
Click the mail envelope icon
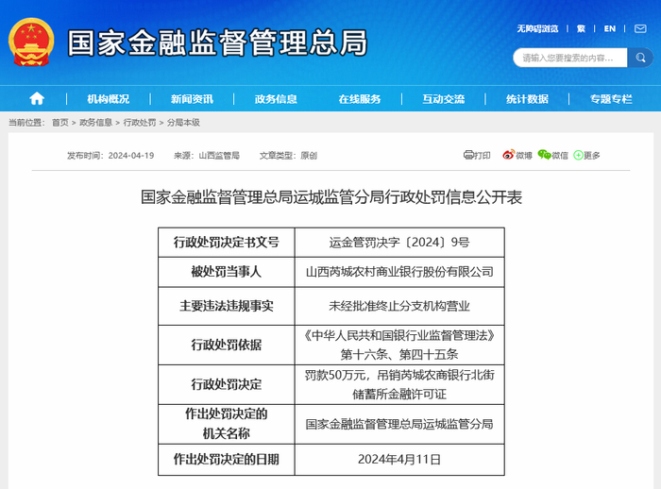[x=640, y=28]
